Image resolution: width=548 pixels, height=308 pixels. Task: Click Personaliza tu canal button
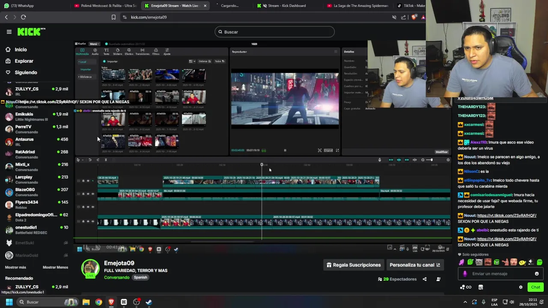414,265
